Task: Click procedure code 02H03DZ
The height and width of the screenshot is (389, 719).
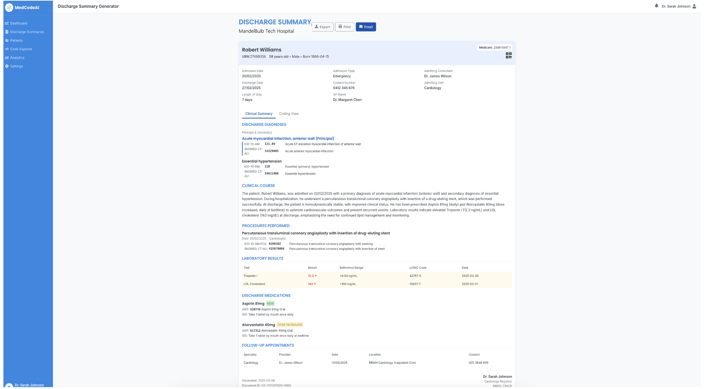Action: [x=274, y=244]
